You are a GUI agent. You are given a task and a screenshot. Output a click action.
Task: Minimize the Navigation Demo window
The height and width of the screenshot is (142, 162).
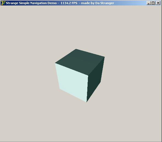pyautogui.click(x=149, y=3)
